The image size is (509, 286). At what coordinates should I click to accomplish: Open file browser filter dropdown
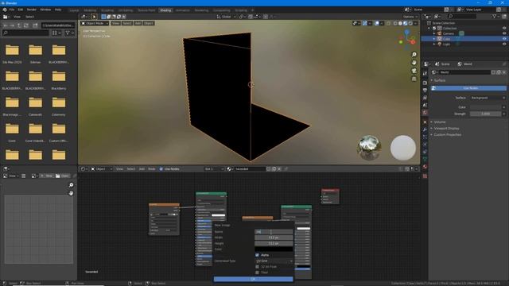coord(69,33)
